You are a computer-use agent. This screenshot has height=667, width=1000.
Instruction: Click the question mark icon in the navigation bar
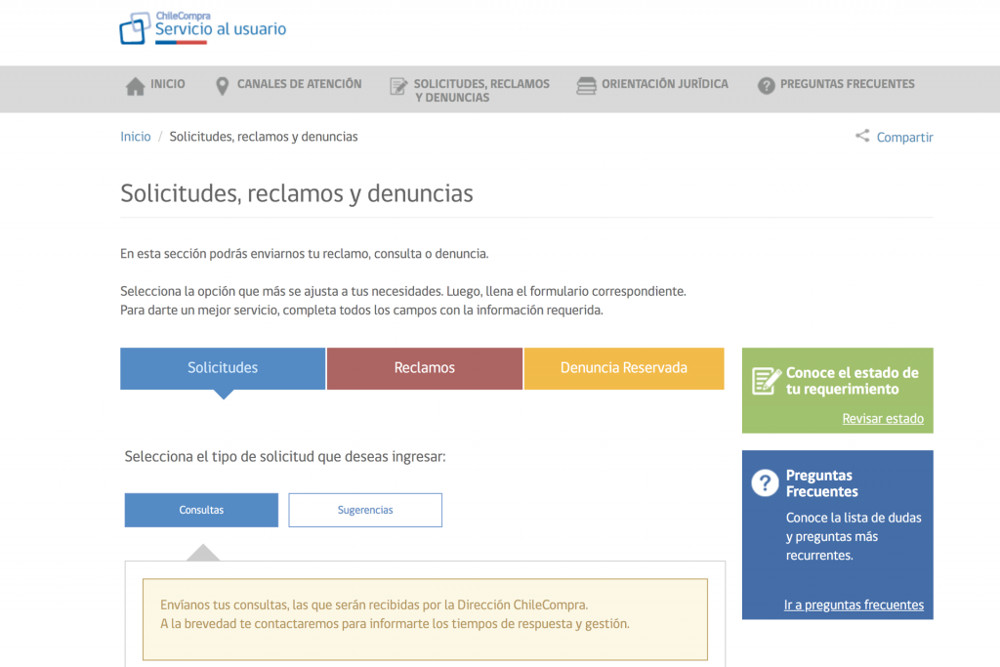tap(766, 85)
